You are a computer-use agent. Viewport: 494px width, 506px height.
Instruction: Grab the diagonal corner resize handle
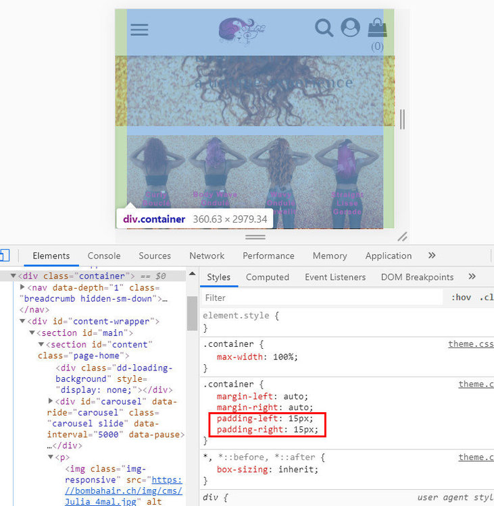402,237
